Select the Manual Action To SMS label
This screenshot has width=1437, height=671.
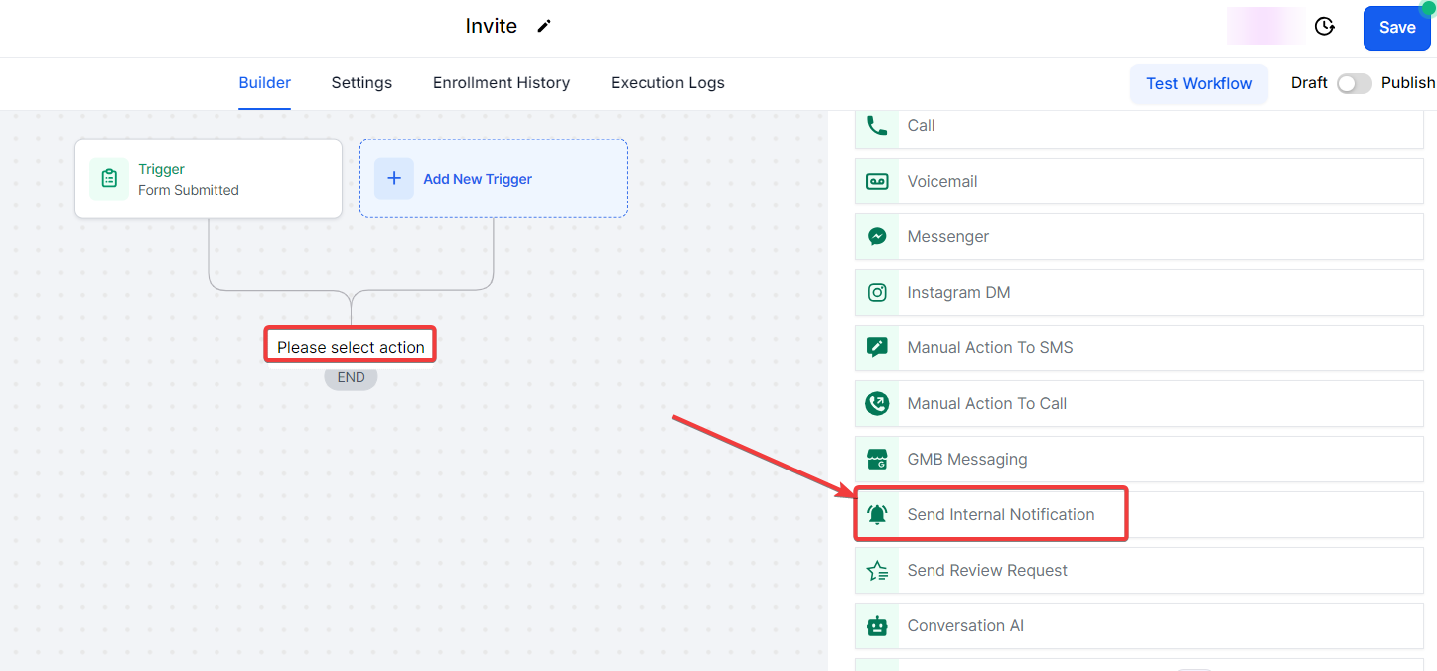[x=990, y=348]
